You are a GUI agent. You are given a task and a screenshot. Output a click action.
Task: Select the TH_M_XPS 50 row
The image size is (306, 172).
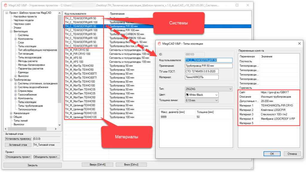75,58
